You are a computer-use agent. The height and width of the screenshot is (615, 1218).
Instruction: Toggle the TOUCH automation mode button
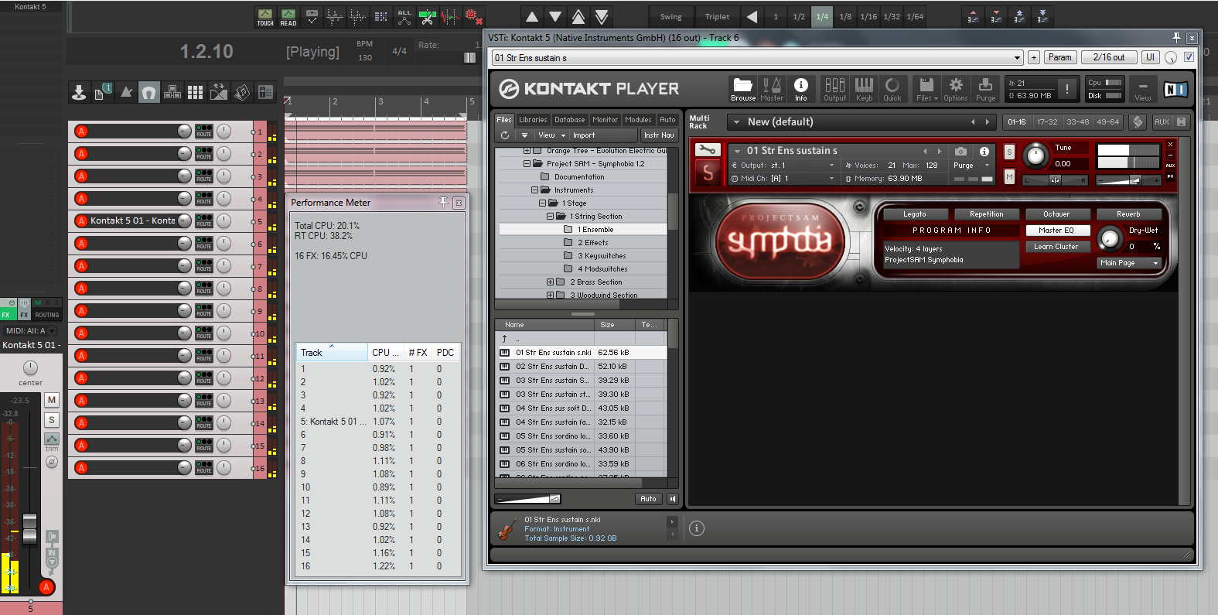pos(265,18)
